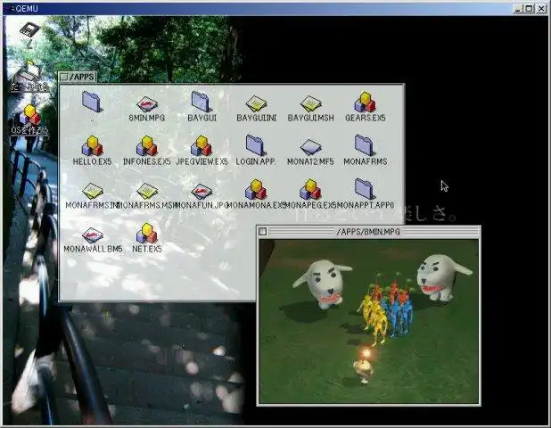Launch the INFONES.EX5 emulator icon
The width and height of the screenshot is (551, 428).
tap(147, 146)
